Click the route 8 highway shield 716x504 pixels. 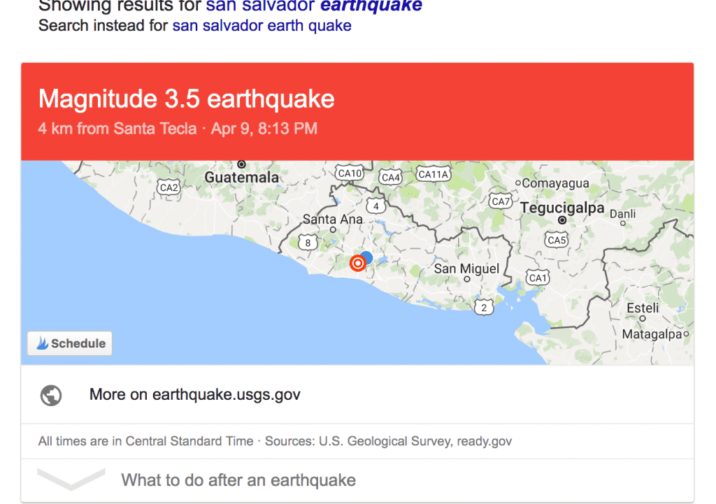[x=308, y=243]
